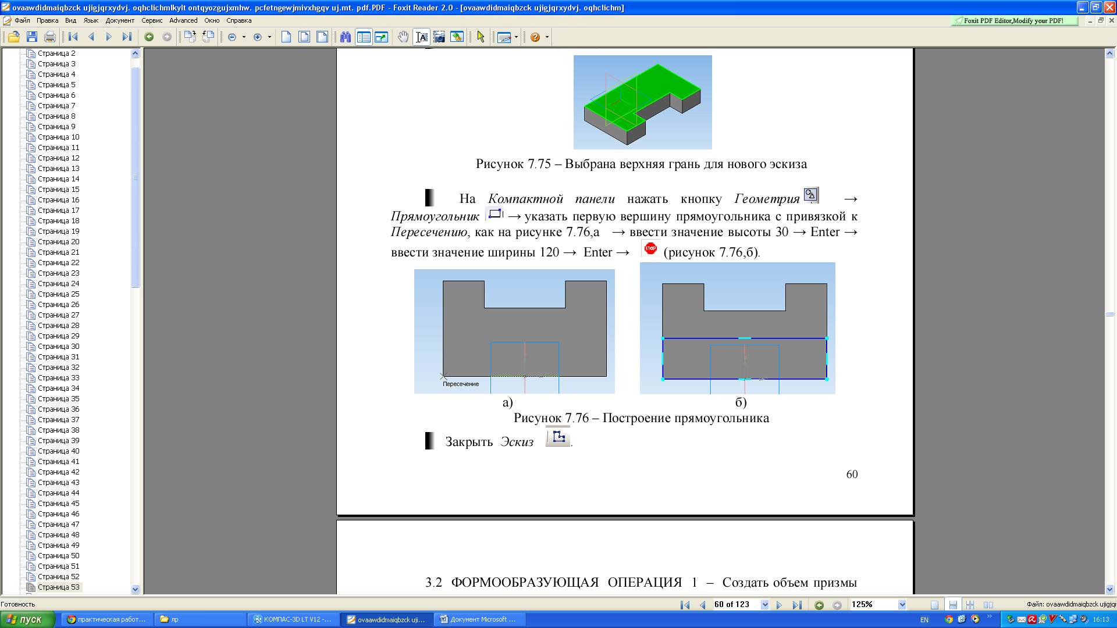This screenshot has height=628, width=1117.
Task: Click the Rotate clockwise toolbar icon
Action: pyautogui.click(x=190, y=37)
